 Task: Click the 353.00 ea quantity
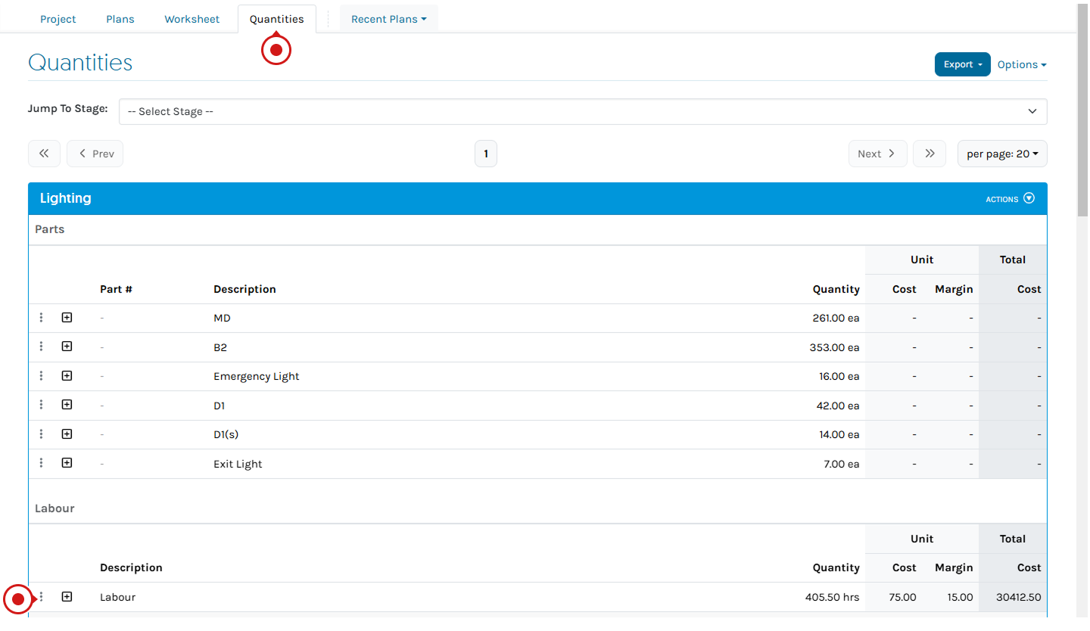(834, 347)
